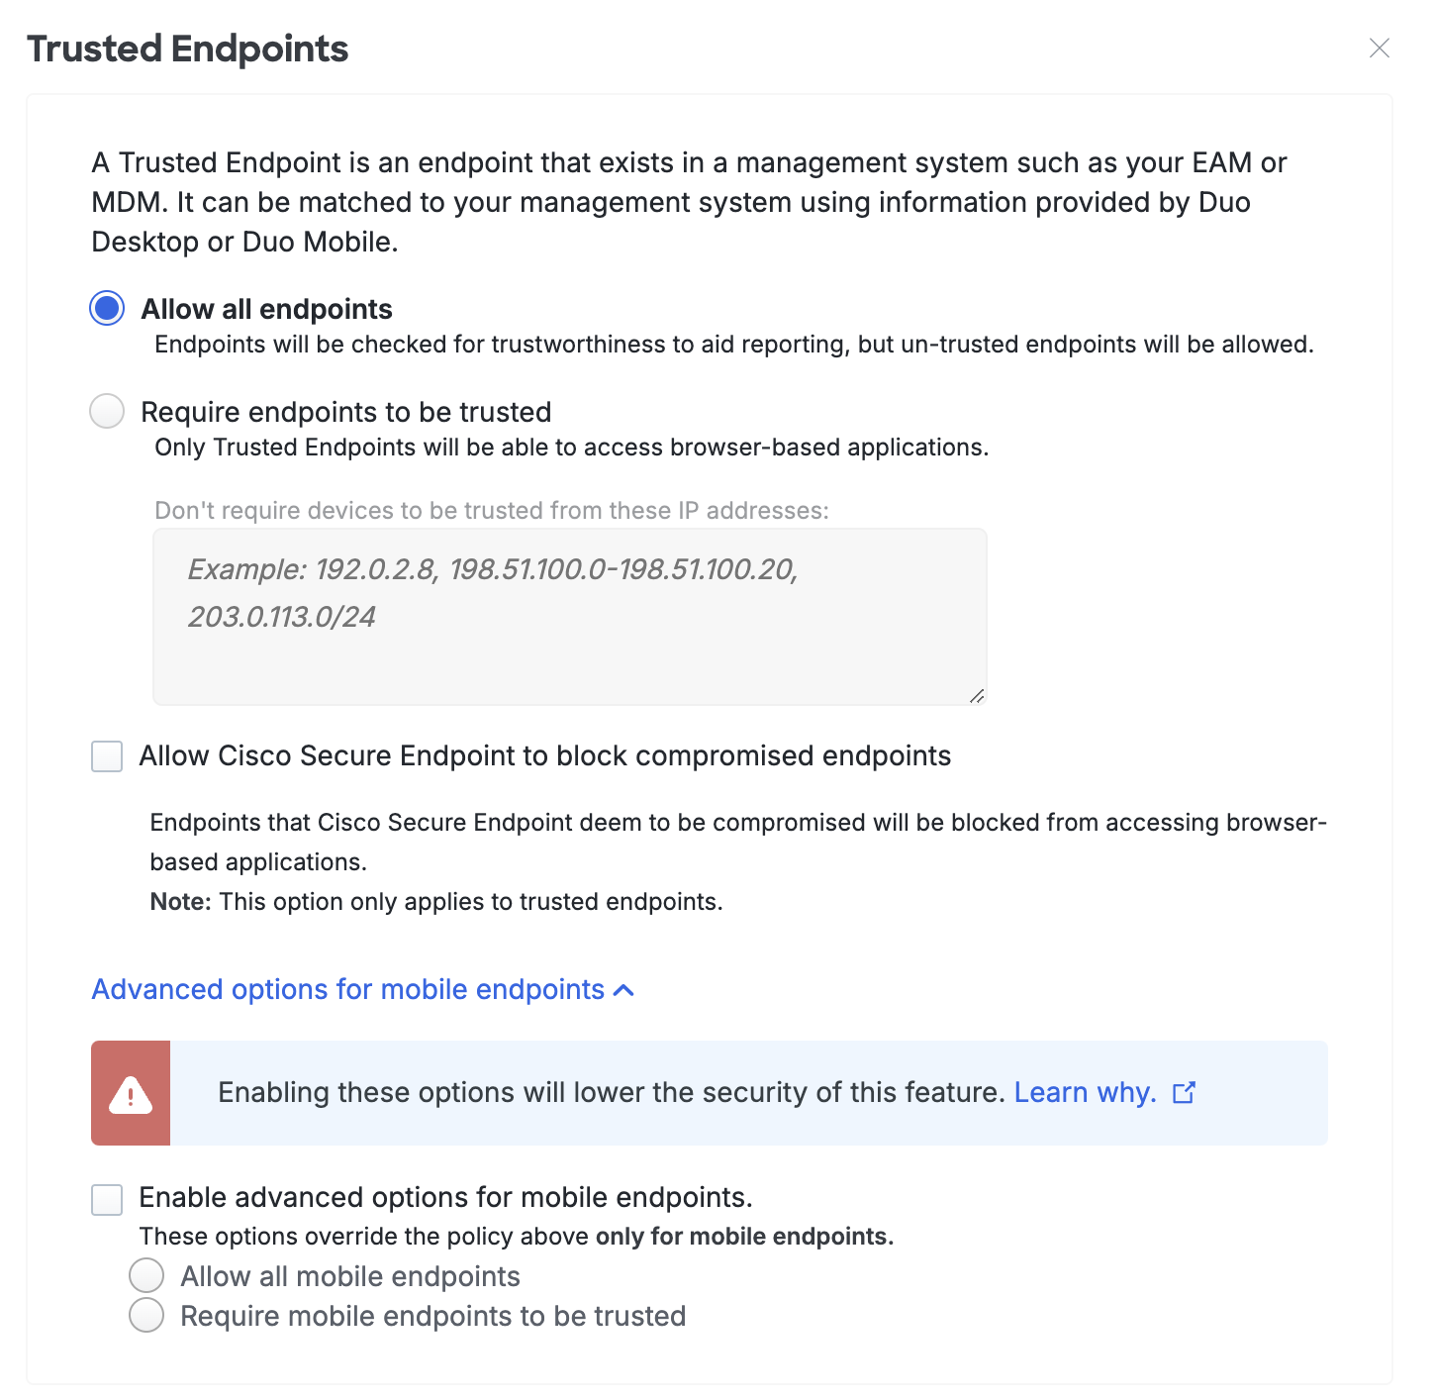Click the Trusted Endpoints heading
Screen dimensions: 1435x1400
coord(188,49)
